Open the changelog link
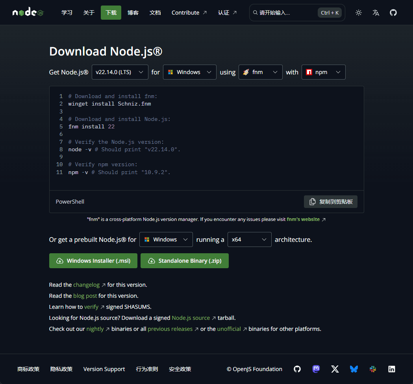Image resolution: width=413 pixels, height=384 pixels. (x=86, y=285)
